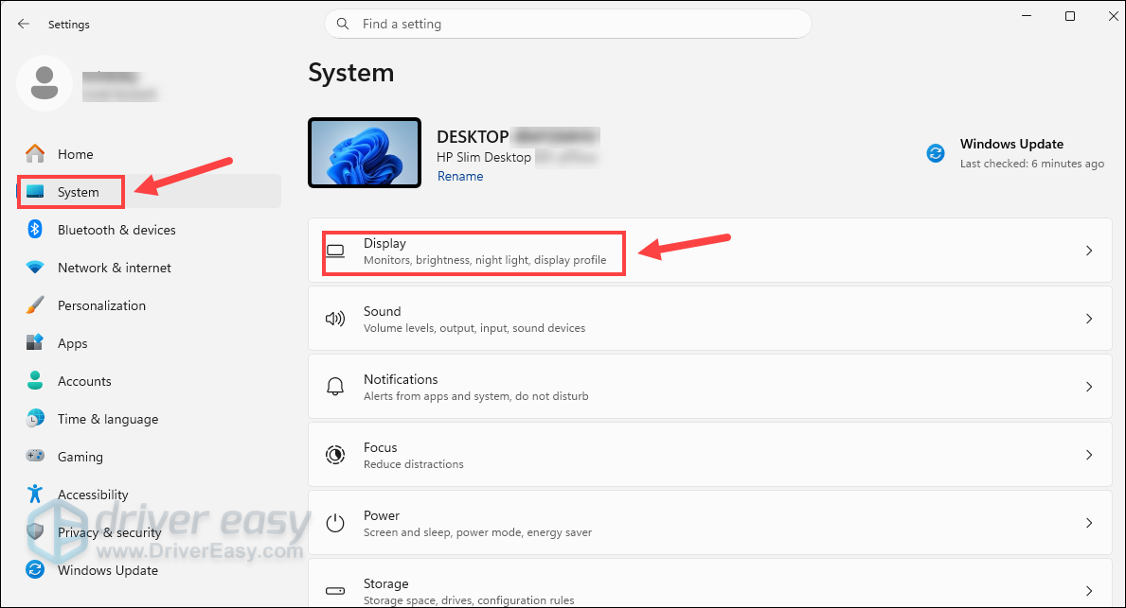Open Network & internet section
This screenshot has width=1126, height=608.
115,269
